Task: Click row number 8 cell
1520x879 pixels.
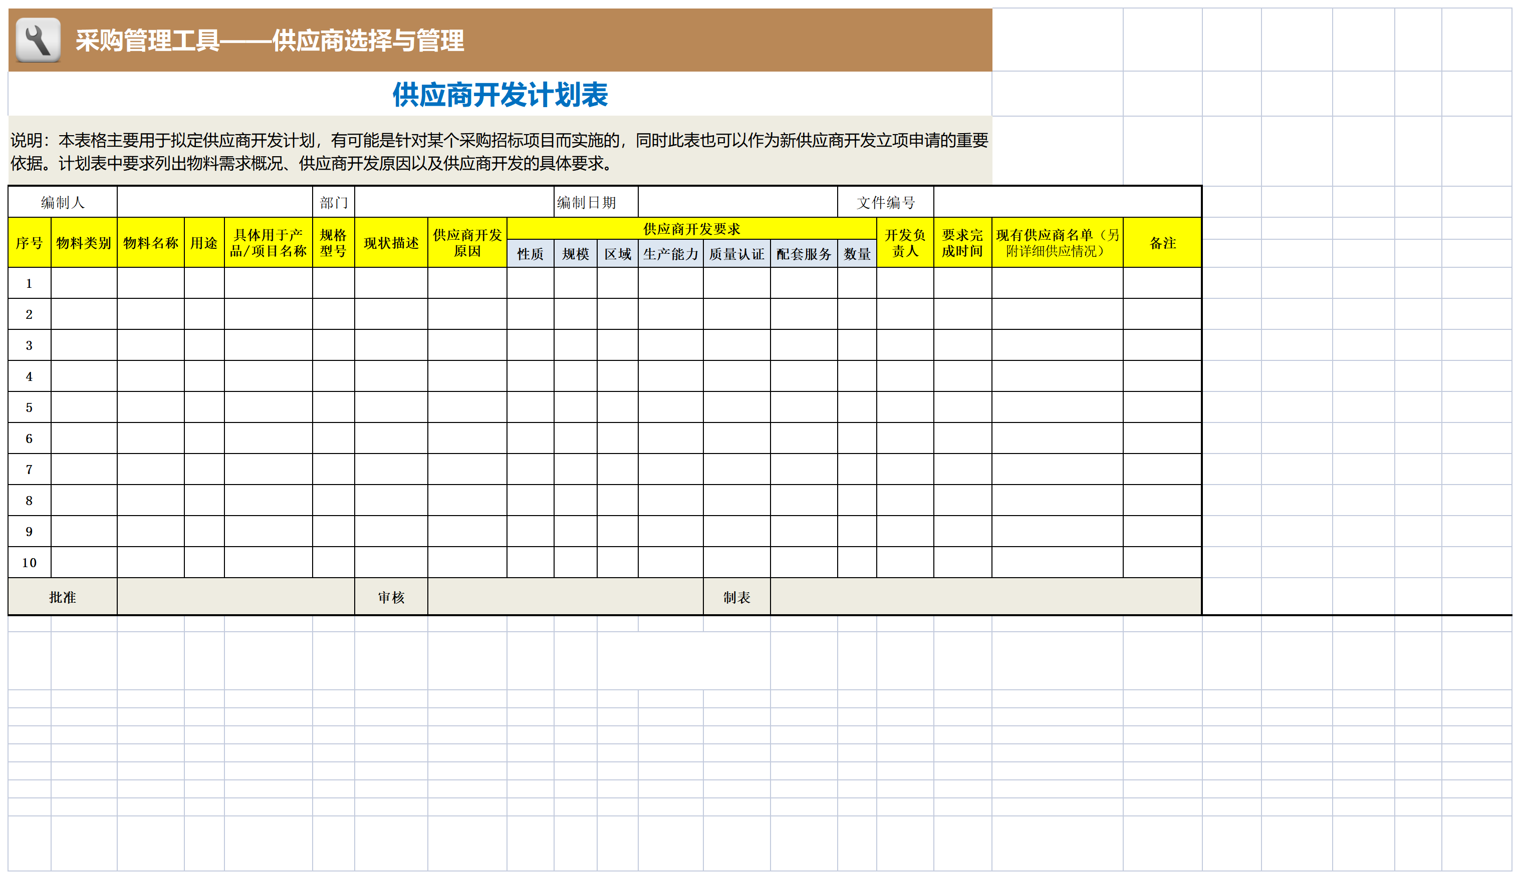Action: tap(30, 501)
